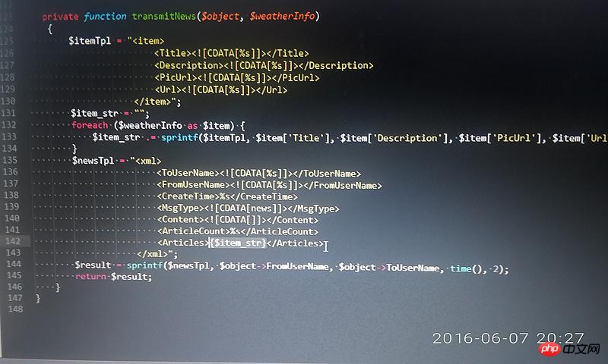Click line number 132 in gutter

[x=8, y=125]
